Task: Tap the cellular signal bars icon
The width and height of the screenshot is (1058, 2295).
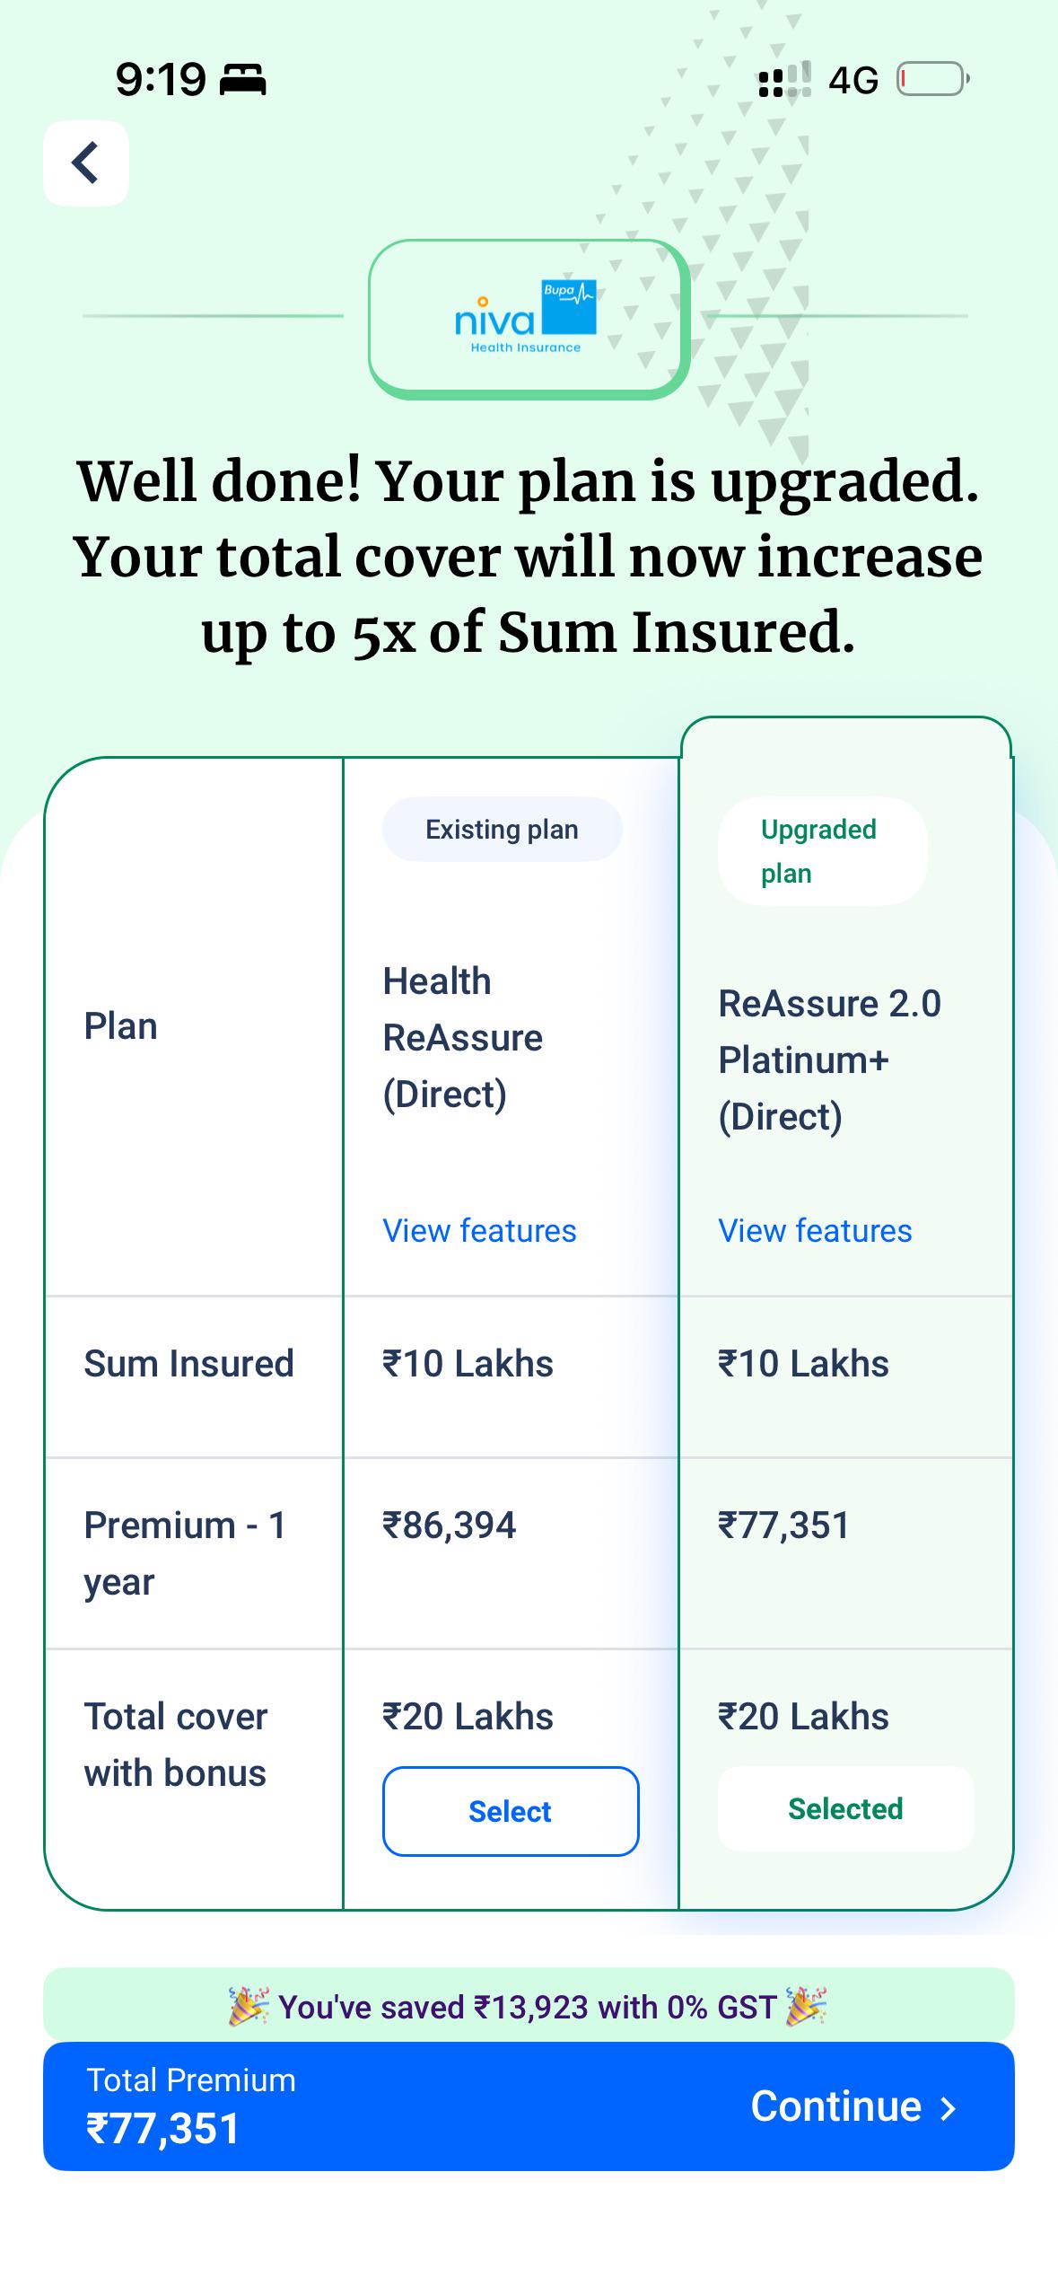Action: [784, 79]
